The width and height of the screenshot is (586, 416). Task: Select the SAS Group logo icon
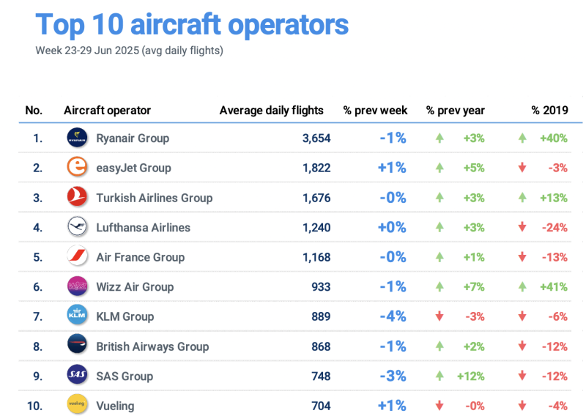point(77,376)
